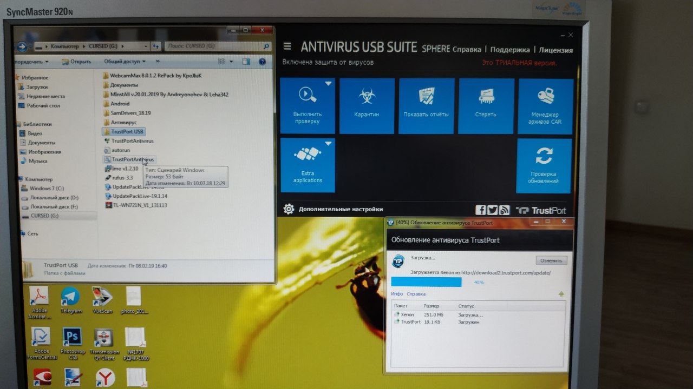Screen dimensions: 693x389
Task: Select the 'UpdatePackLive-19.1.14' file
Action: (136, 196)
